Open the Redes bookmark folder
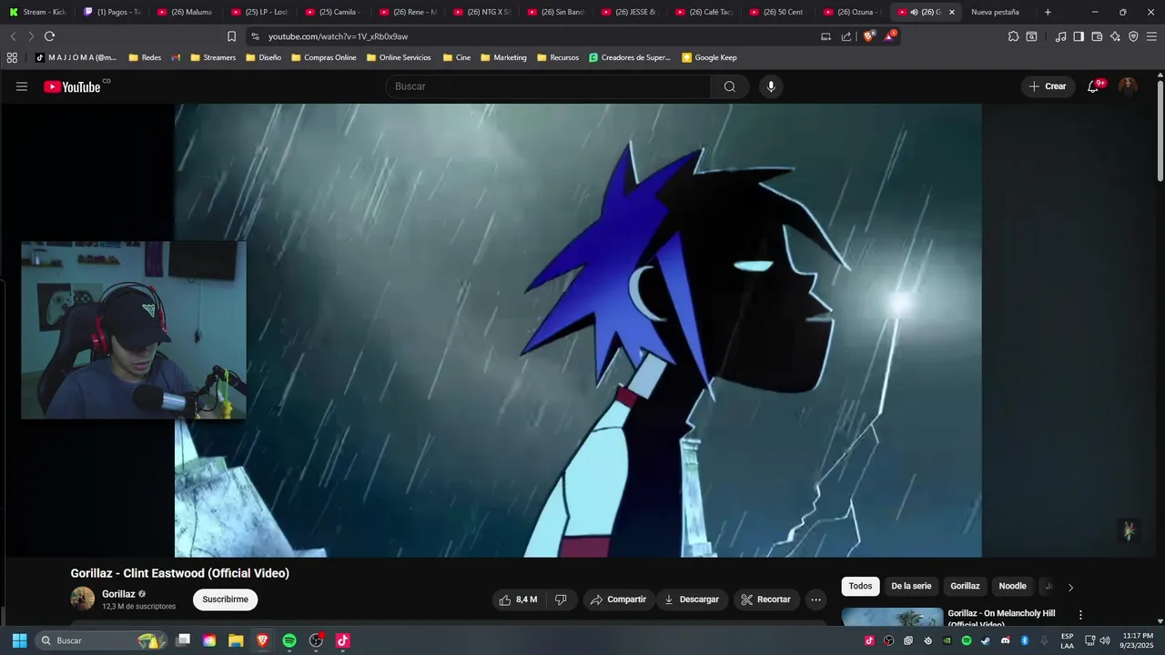The image size is (1165, 655). [145, 57]
